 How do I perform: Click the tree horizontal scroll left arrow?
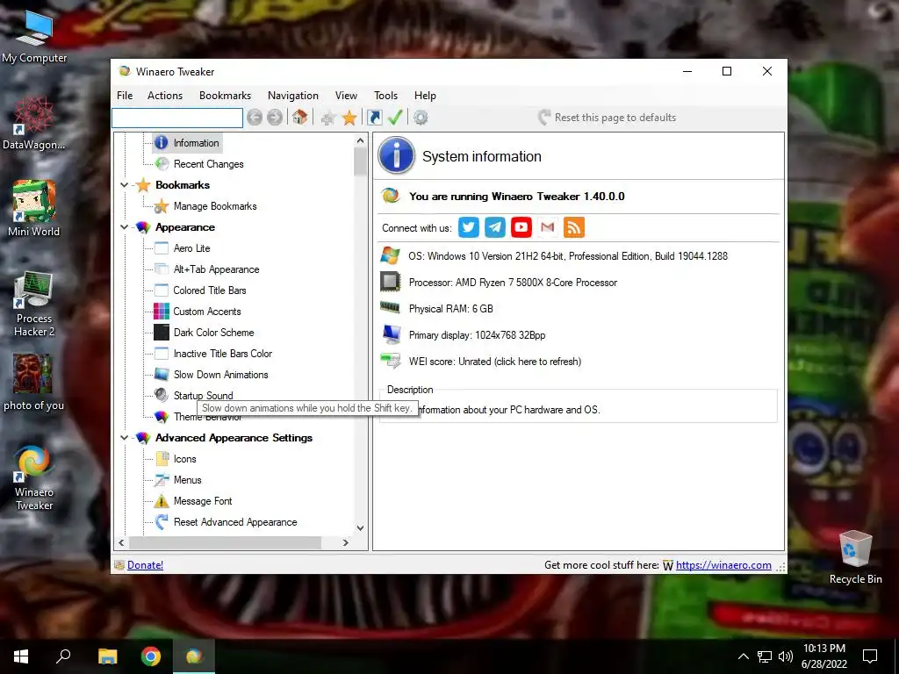pyautogui.click(x=121, y=542)
